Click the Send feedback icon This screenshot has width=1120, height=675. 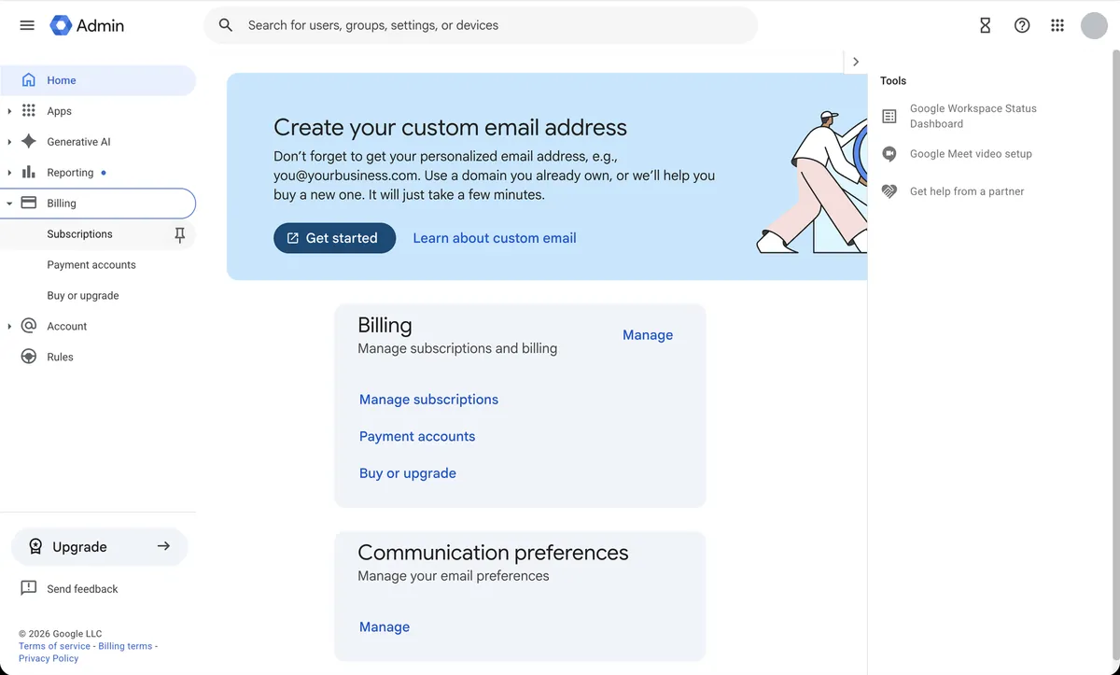[x=29, y=588]
